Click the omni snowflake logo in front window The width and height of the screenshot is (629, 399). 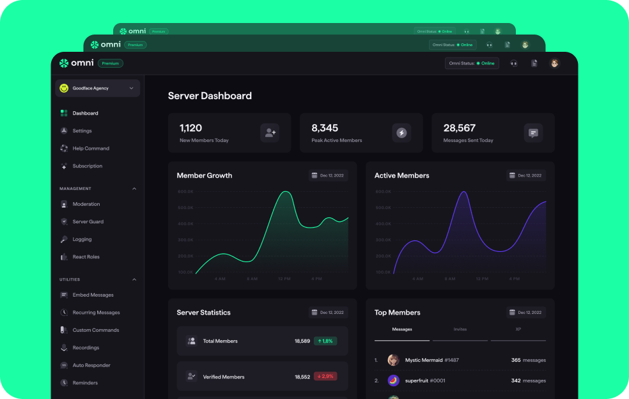pyautogui.click(x=64, y=63)
